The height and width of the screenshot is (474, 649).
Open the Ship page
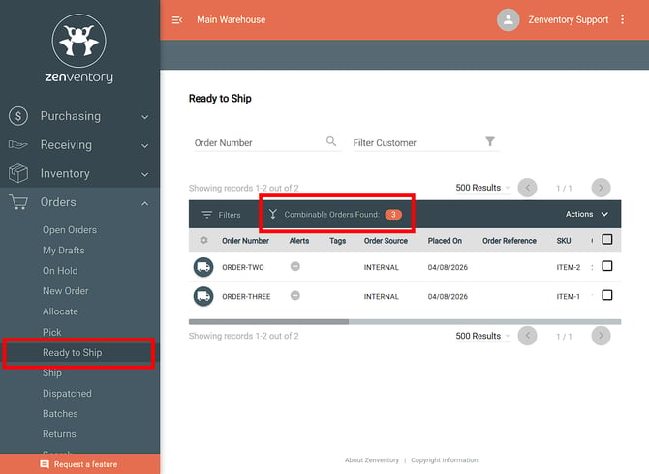tap(51, 372)
